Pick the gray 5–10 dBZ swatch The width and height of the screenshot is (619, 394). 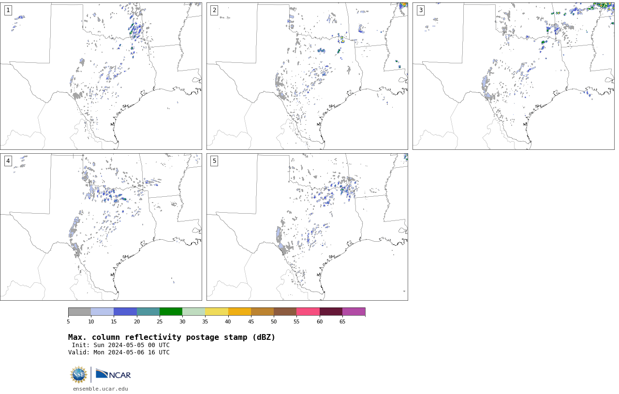click(80, 312)
